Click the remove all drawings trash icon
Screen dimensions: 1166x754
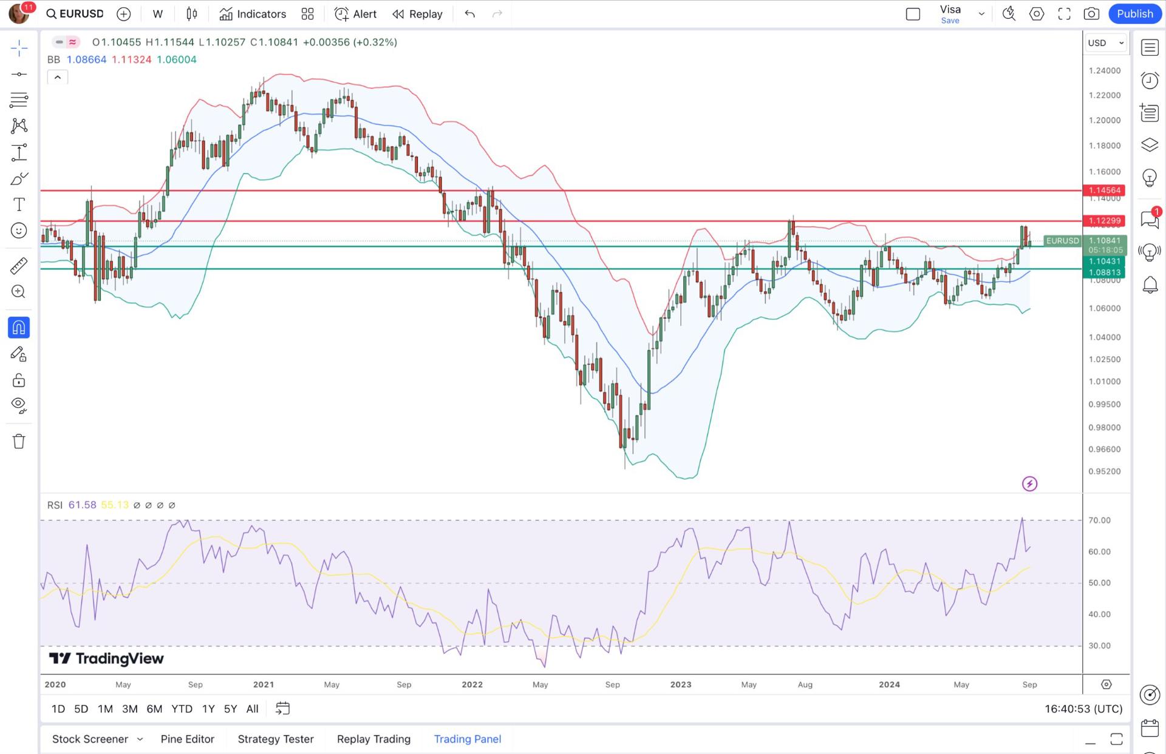(18, 441)
